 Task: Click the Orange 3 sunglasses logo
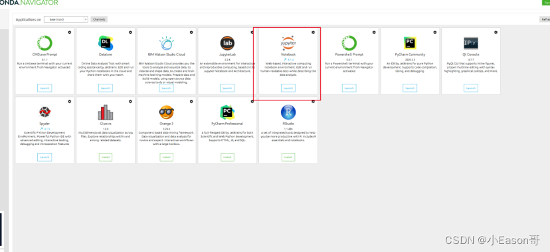tap(166, 112)
